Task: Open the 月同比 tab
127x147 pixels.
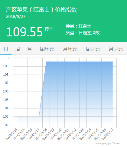Action: 116,49
